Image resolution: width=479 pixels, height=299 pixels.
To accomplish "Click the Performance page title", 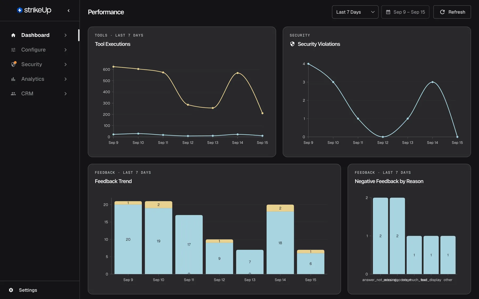I will [x=106, y=12].
